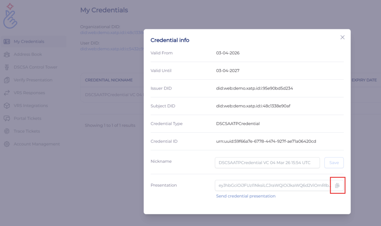Open Account Management section
This screenshot has width=381, height=226.
[x=37, y=144]
